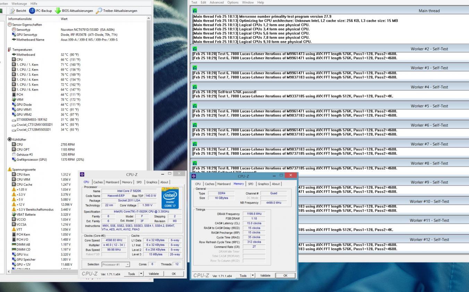Click the Spannungswerte warning triangle icon
The width and height of the screenshot is (469, 292).
10,169
